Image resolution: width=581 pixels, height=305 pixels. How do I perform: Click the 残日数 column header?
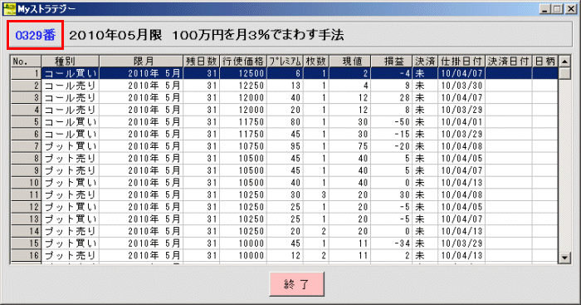[x=202, y=61]
